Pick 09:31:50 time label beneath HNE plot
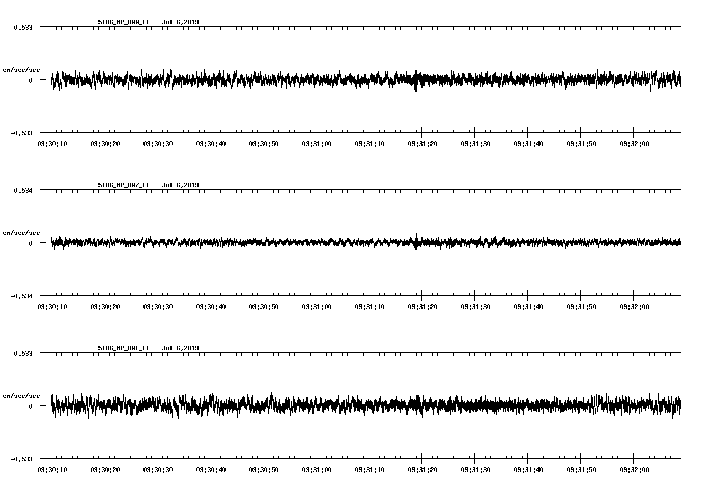This screenshot has height=489, width=719. [x=581, y=470]
